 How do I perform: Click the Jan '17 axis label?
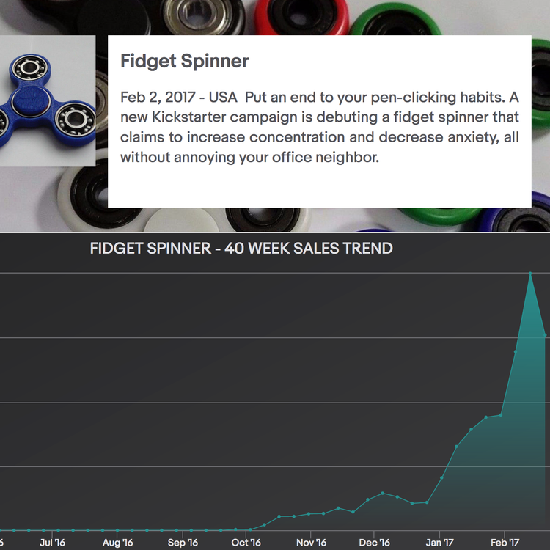pos(439,542)
